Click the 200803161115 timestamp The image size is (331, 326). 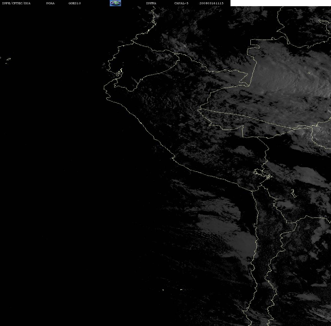tap(211, 3)
